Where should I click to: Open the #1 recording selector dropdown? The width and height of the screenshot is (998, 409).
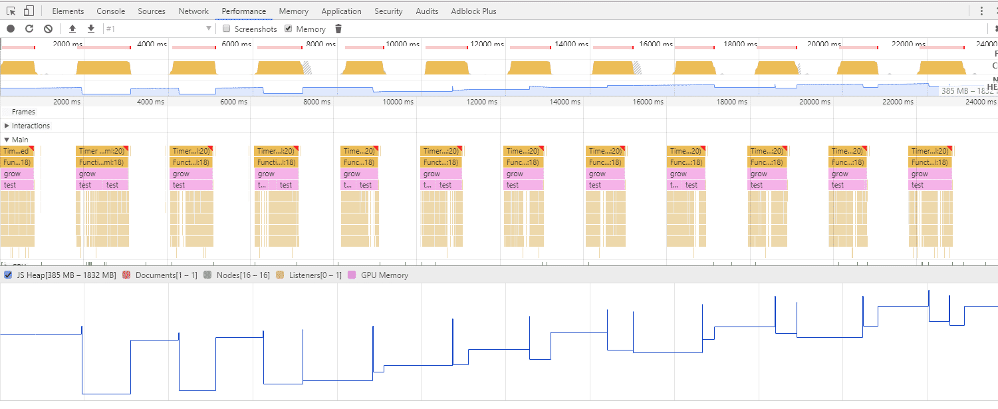click(158, 29)
